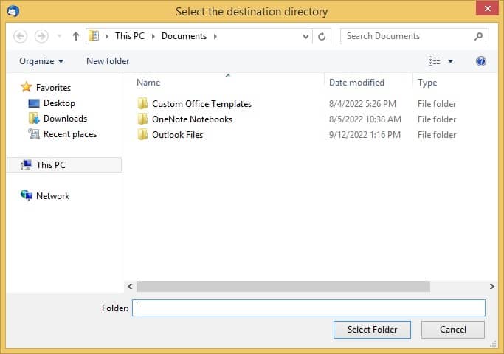Refresh the Documents folder listing

click(322, 36)
